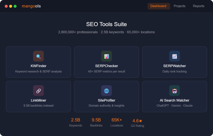The width and height of the screenshot is (213, 136).
Task: Click the 2.5B stat value
Action: (x=76, y=120)
